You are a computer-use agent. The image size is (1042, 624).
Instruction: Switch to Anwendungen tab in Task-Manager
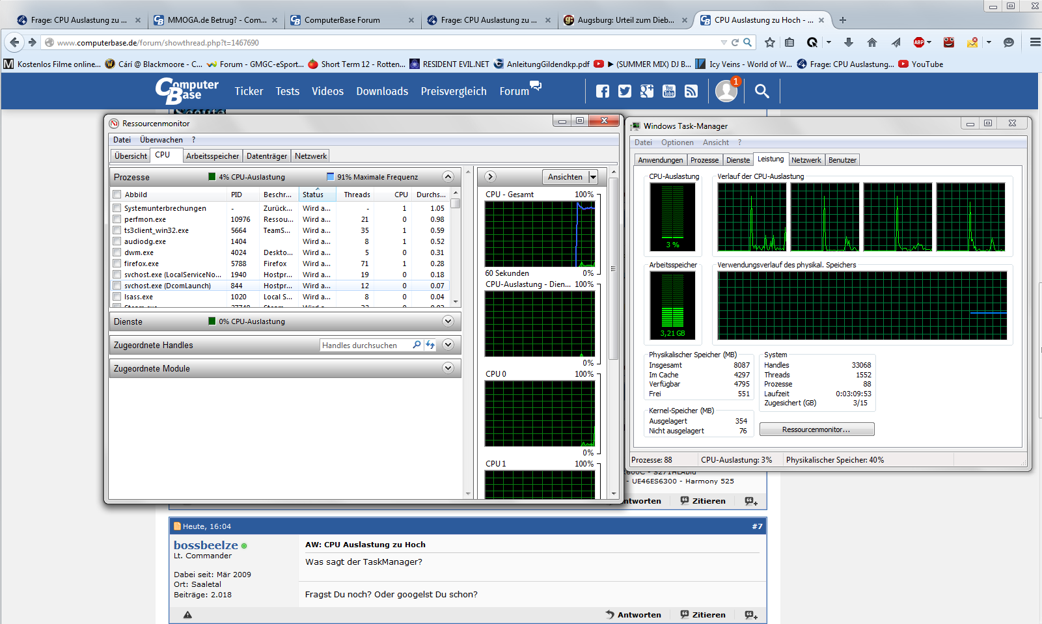tap(661, 160)
